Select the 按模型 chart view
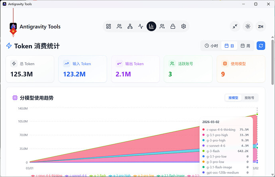Screen dimensions: 275x177 [x=233, y=98]
